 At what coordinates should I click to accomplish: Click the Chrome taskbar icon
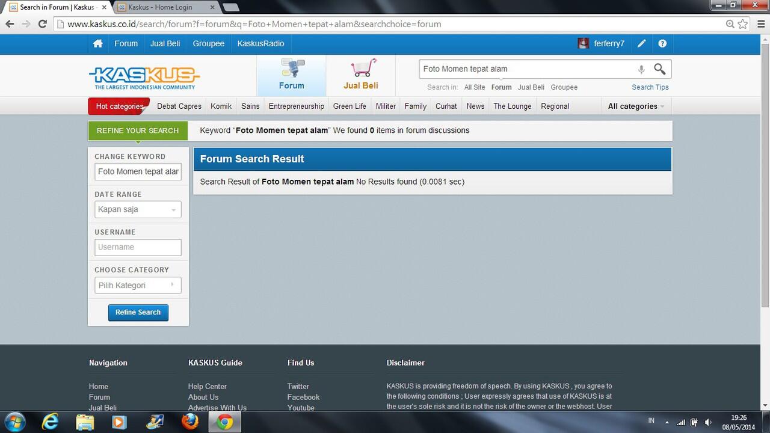pyautogui.click(x=225, y=422)
